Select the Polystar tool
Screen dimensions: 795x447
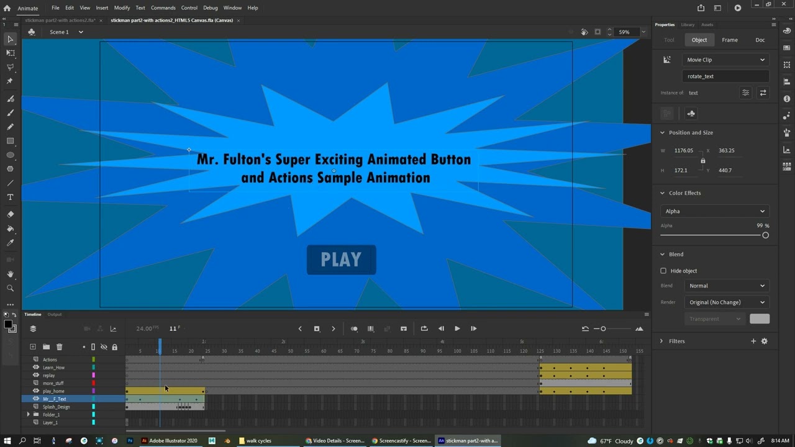[x=10, y=169]
